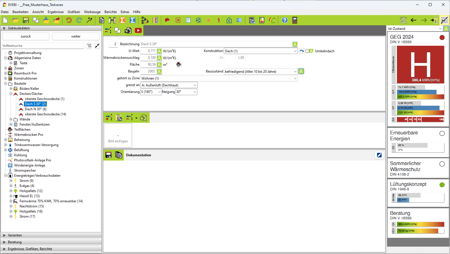Click the magic wand wizard icon

point(89,20)
